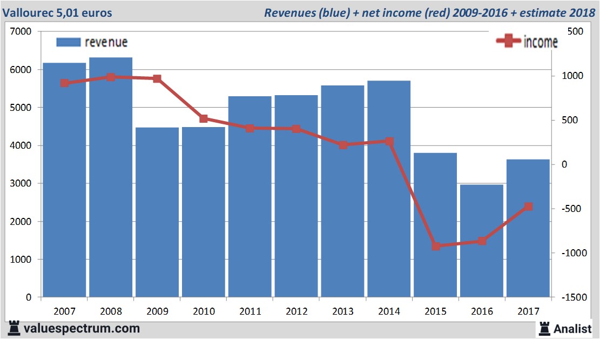This screenshot has height=339, width=600.
Task: Click the 2010 x-axis label
Action: click(204, 311)
